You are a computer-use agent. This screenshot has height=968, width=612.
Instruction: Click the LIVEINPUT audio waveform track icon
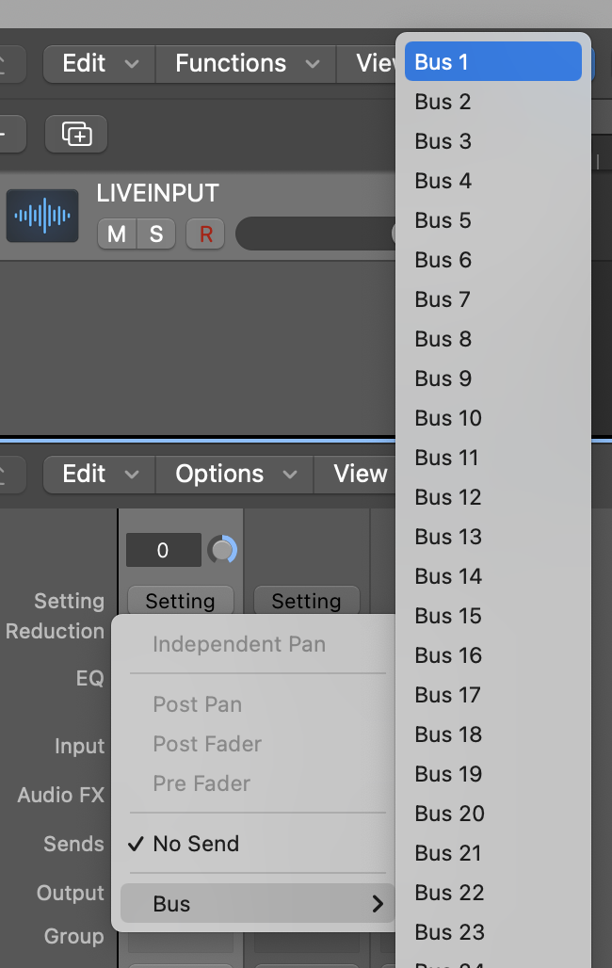click(42, 216)
